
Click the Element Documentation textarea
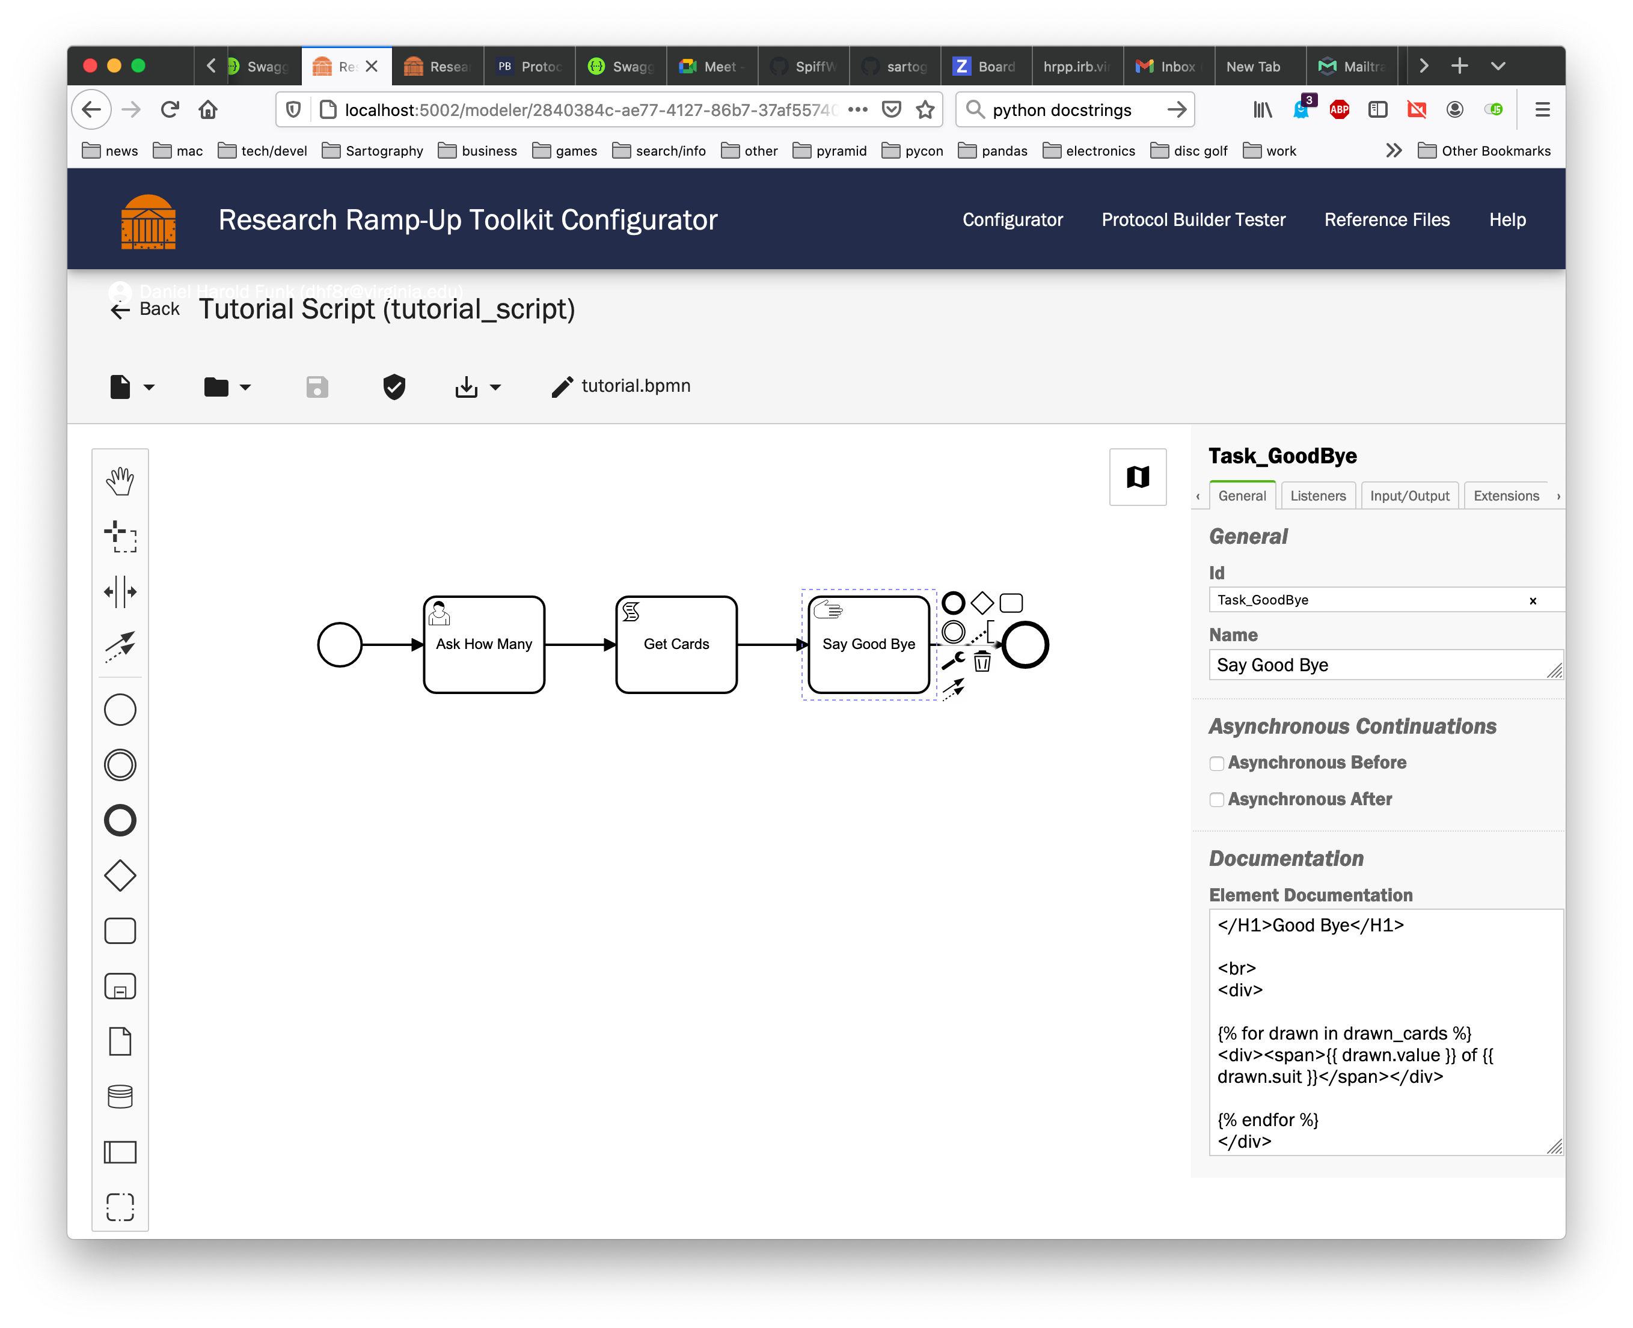[1386, 1032]
